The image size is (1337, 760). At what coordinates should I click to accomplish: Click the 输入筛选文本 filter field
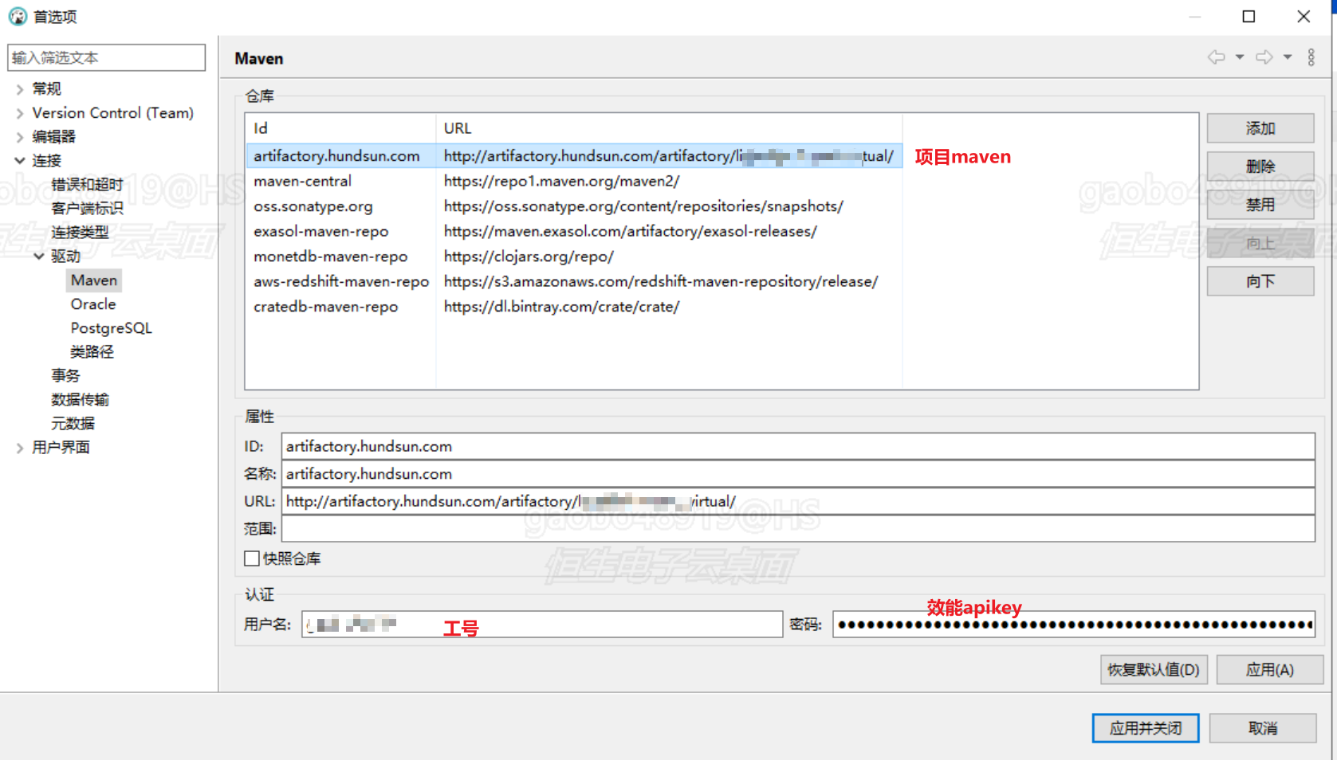[x=106, y=57]
